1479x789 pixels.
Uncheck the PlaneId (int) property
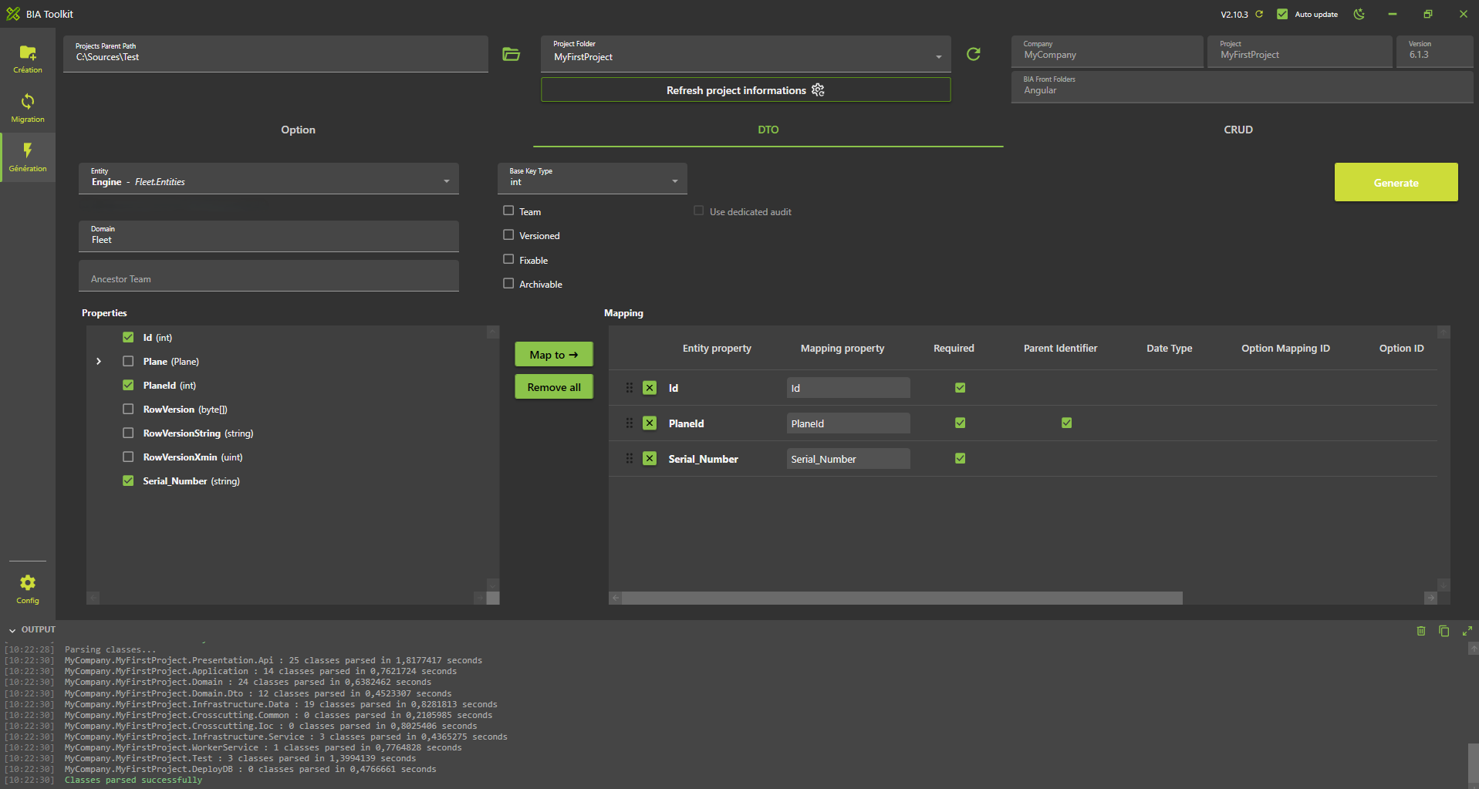pos(128,385)
